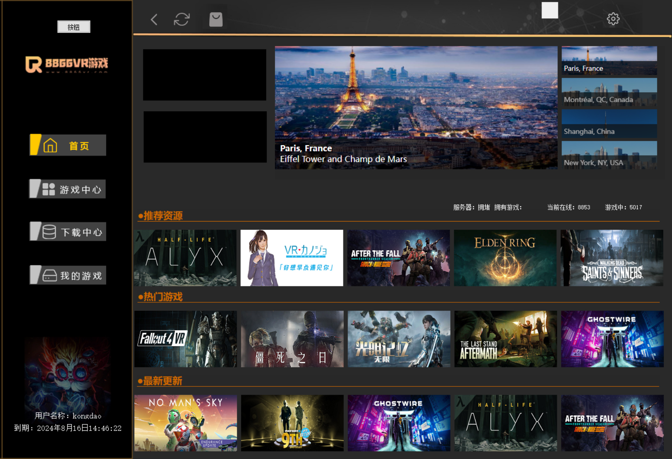Open 我的游戏 my games menu

pos(68,275)
